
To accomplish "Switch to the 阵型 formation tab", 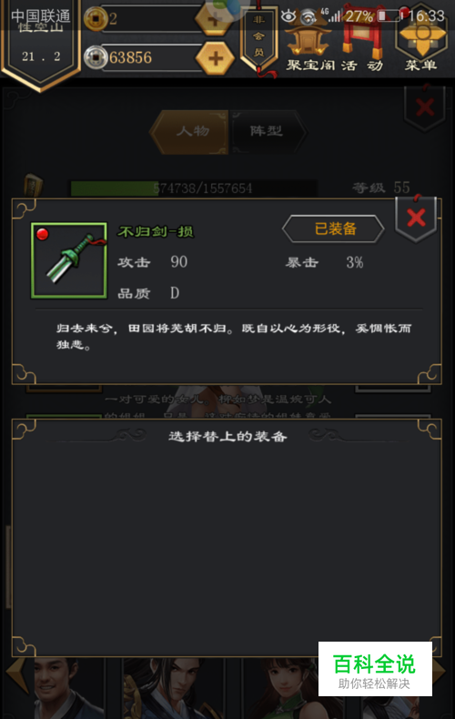I will point(267,132).
